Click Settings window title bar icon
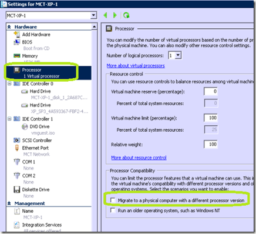The height and width of the screenshot is (234, 256). (x=4, y=4)
